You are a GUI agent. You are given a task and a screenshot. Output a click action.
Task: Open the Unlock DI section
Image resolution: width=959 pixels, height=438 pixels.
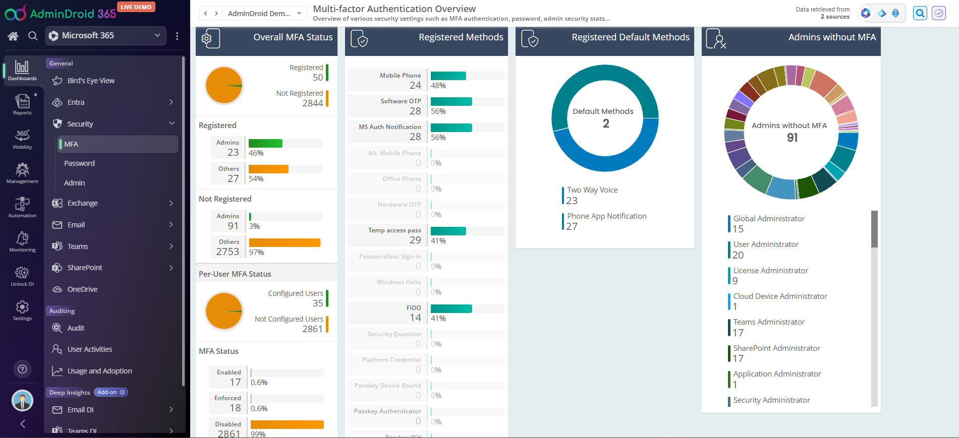(22, 276)
